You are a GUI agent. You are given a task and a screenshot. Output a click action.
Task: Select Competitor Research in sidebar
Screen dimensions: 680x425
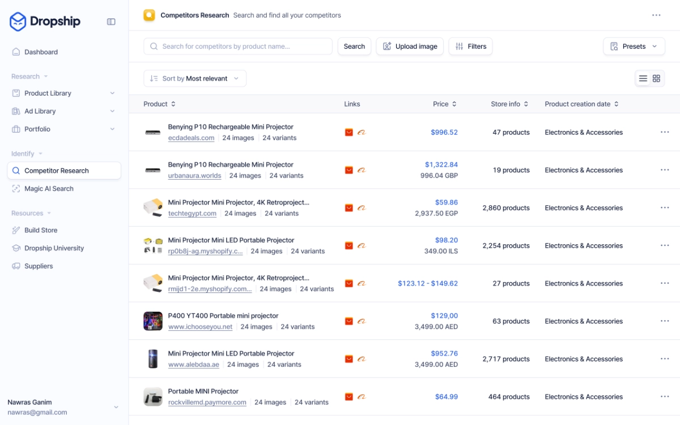(x=64, y=171)
